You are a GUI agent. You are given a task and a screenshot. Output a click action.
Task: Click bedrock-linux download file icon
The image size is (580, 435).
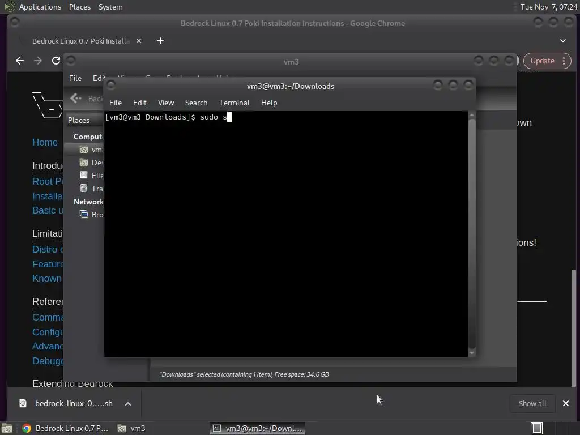[23, 403]
